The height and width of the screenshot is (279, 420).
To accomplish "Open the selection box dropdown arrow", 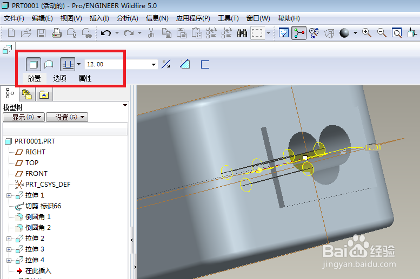I will 269,33.
